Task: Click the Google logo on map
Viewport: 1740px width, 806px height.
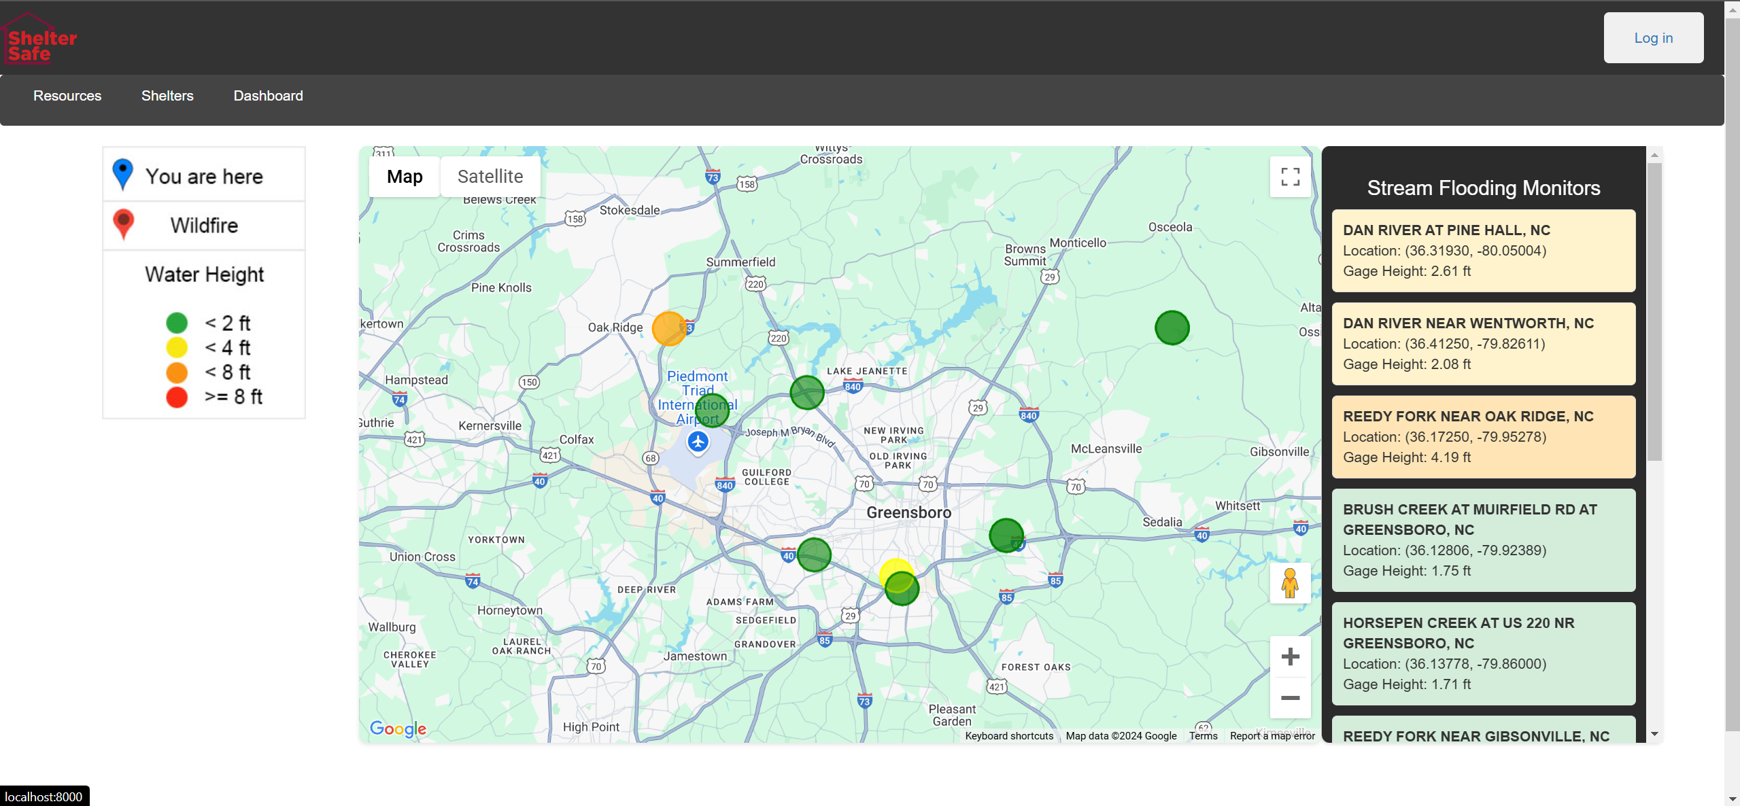Action: click(x=398, y=729)
